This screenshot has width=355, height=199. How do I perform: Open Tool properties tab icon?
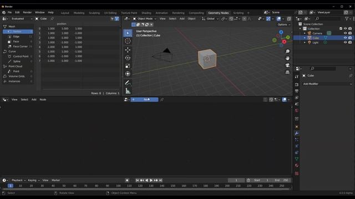click(297, 77)
